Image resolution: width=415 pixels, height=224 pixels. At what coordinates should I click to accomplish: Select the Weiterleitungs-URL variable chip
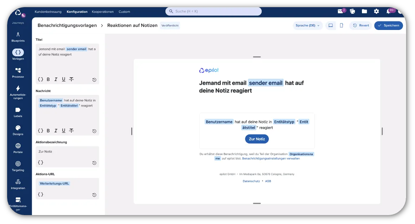pos(54,183)
